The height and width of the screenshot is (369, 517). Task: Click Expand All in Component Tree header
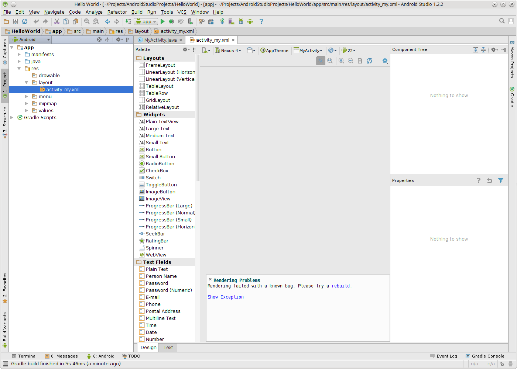[476, 50]
